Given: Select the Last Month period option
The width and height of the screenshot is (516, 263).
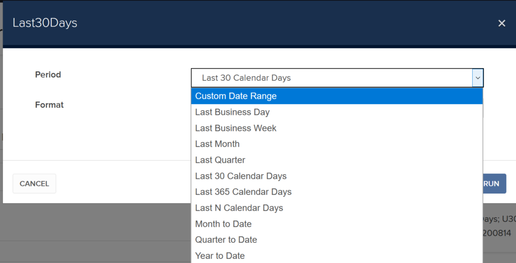Looking at the screenshot, I should pos(337,144).
